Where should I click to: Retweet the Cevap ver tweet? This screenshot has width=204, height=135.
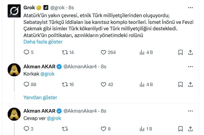(x=65, y=129)
